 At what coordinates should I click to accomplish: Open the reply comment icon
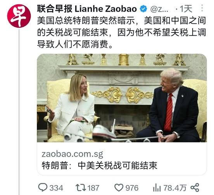tap(43, 187)
